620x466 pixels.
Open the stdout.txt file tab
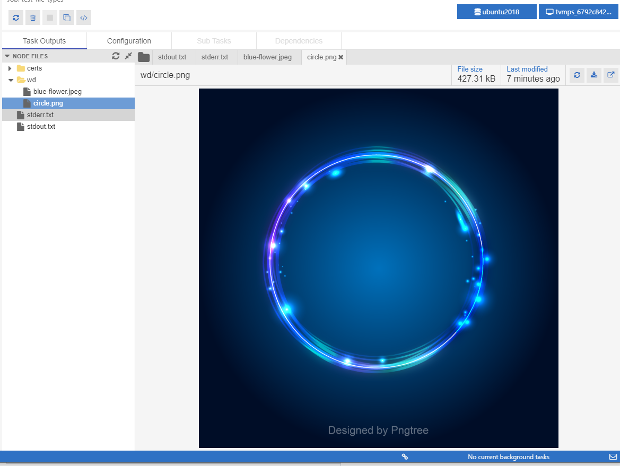pos(172,57)
